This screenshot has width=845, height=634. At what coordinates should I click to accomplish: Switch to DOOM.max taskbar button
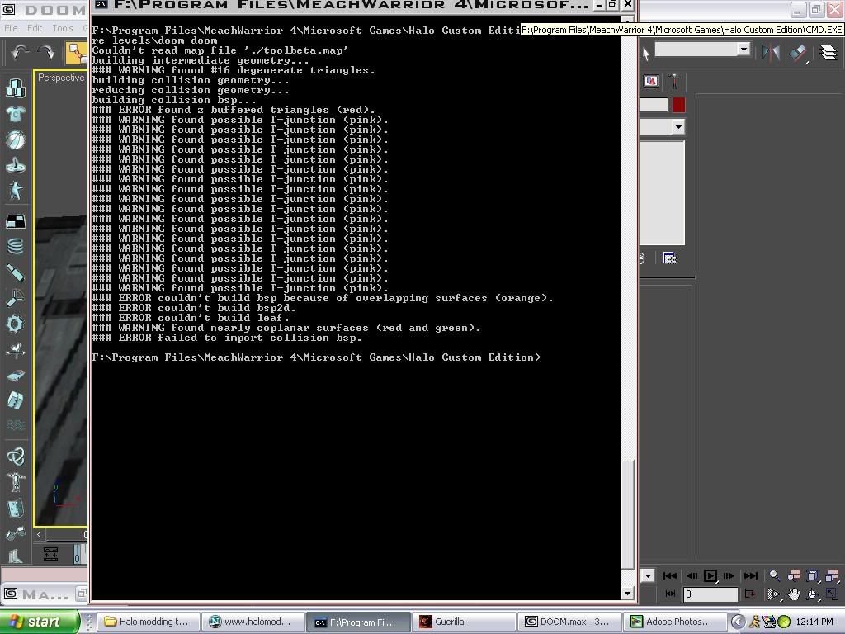coord(569,622)
